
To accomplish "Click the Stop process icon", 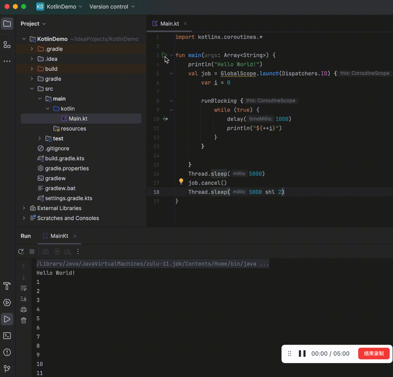I will pyautogui.click(x=32, y=252).
